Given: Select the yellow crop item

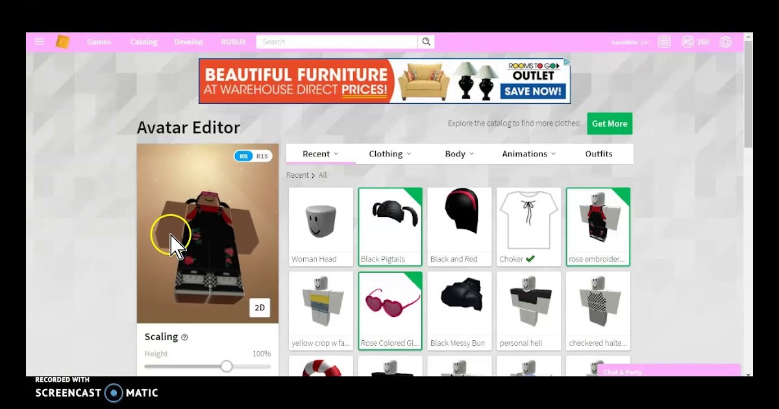Looking at the screenshot, I should click(x=321, y=311).
